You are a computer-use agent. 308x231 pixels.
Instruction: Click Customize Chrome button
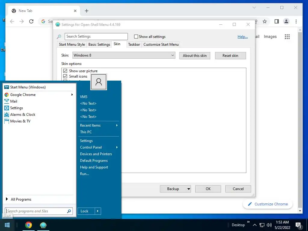[268, 204]
